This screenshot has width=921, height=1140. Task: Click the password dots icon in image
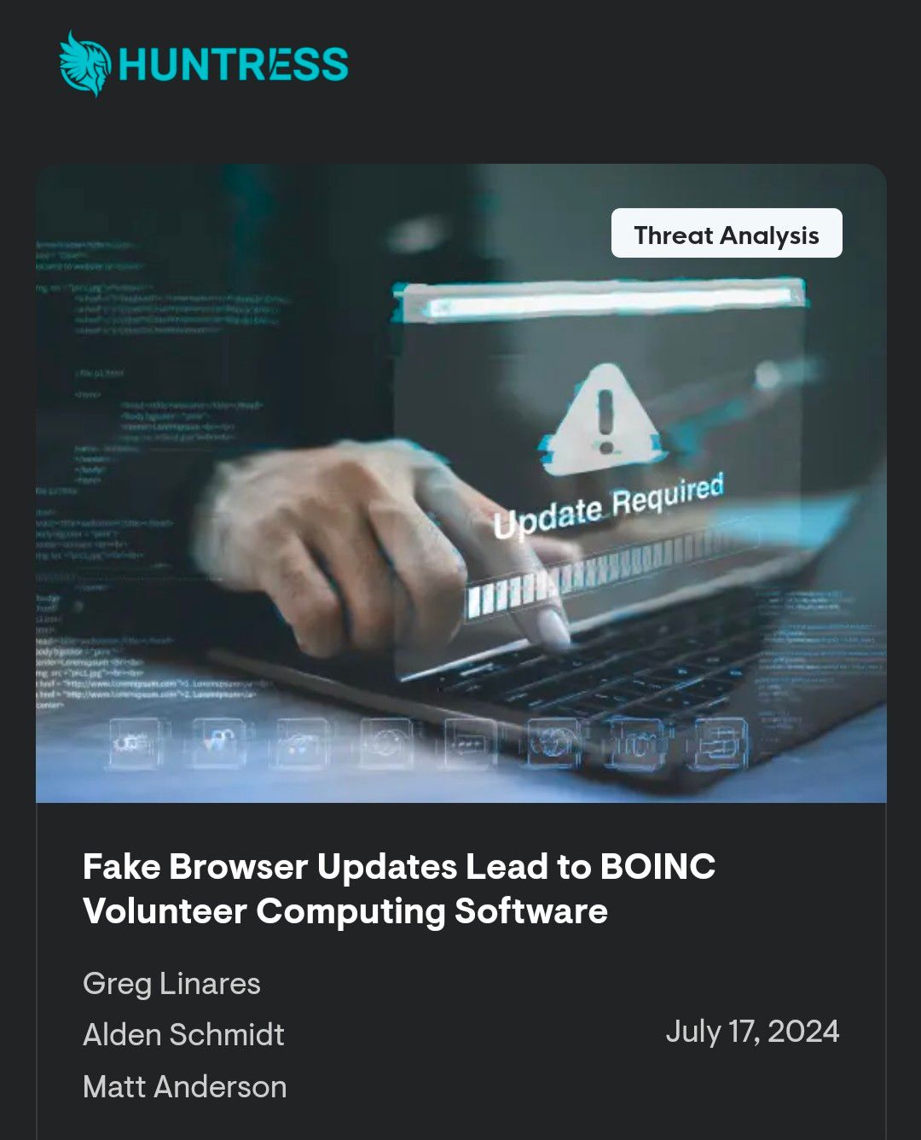point(469,743)
